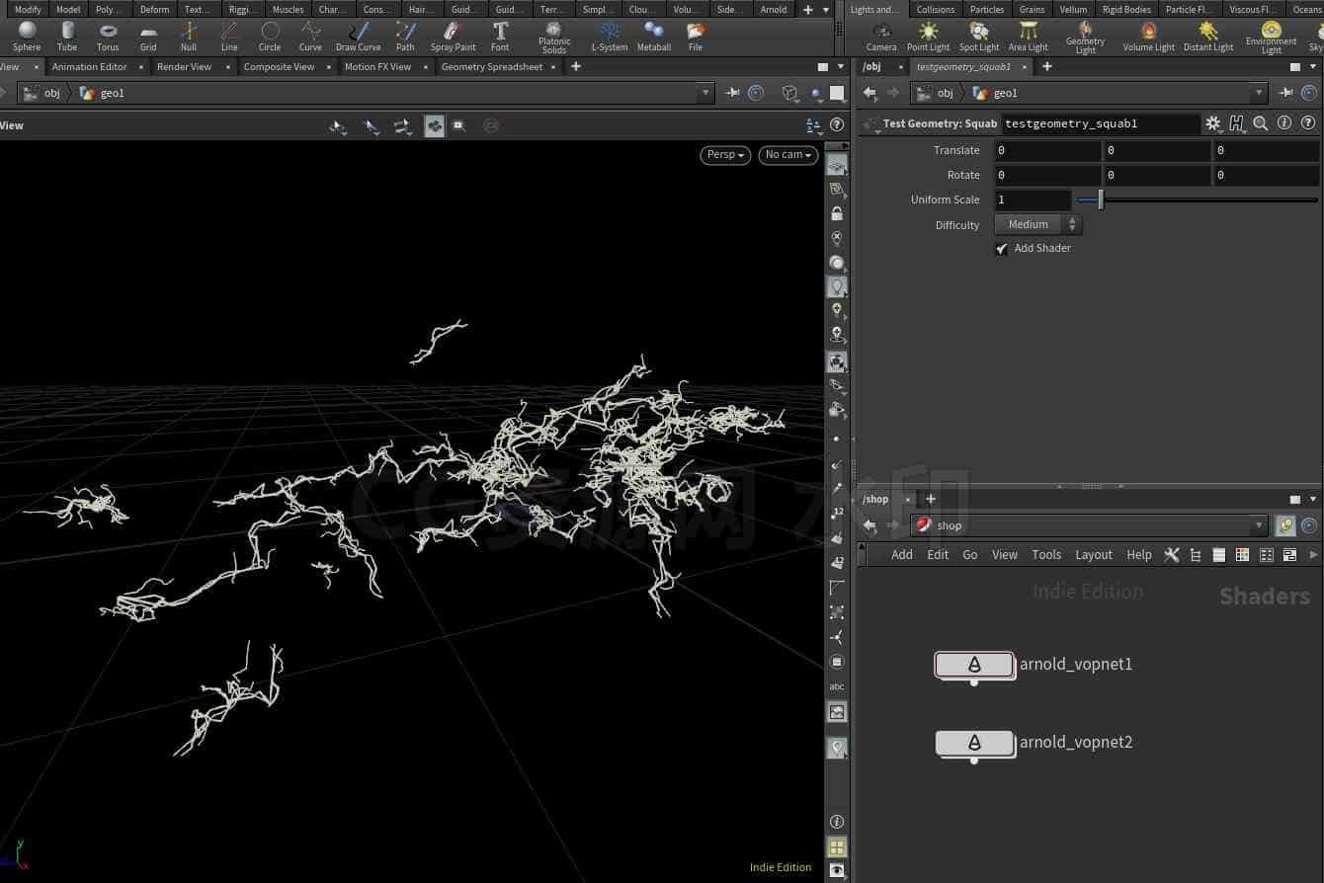The image size is (1324, 883).
Task: Add a Camera from lights shelf
Action: (x=880, y=37)
